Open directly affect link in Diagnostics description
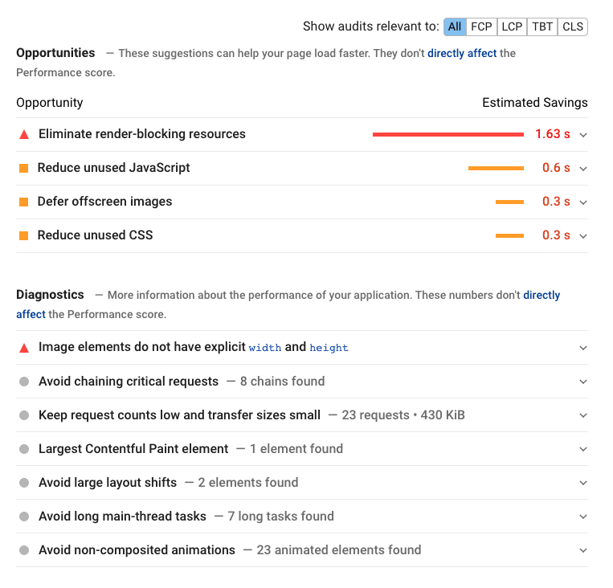The height and width of the screenshot is (588, 613). point(541,295)
